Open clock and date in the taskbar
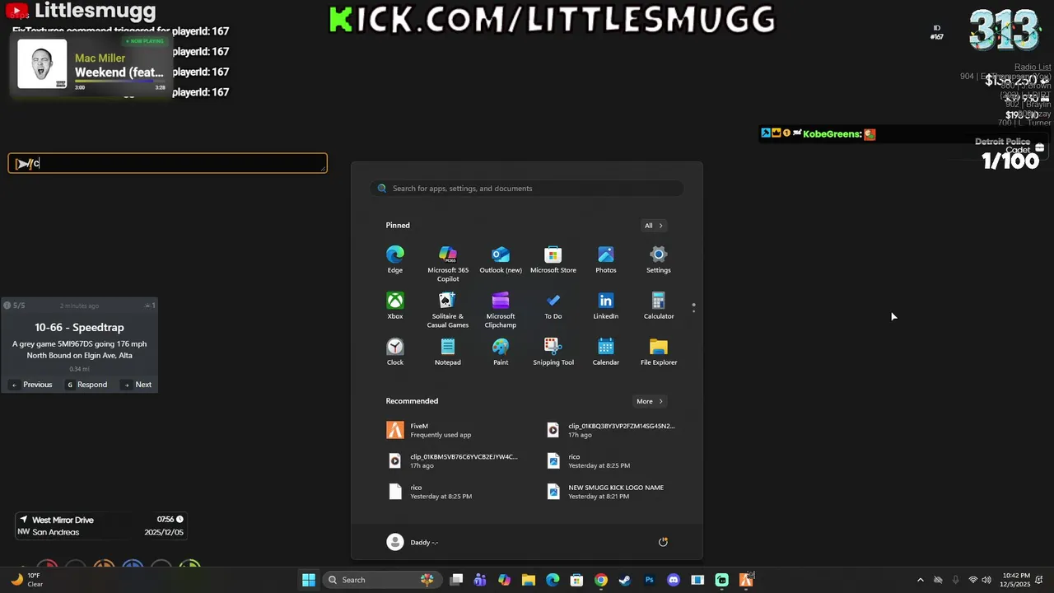This screenshot has width=1054, height=593. point(1016,580)
